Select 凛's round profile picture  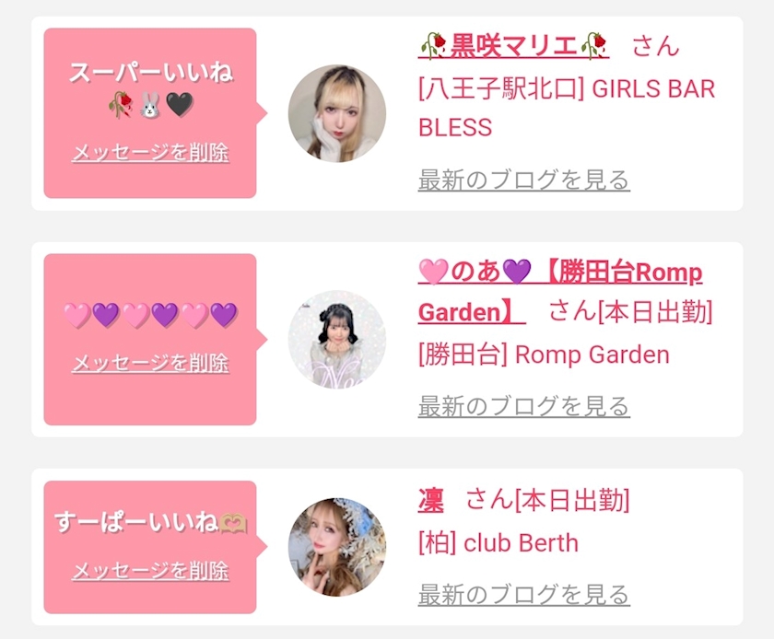click(337, 547)
